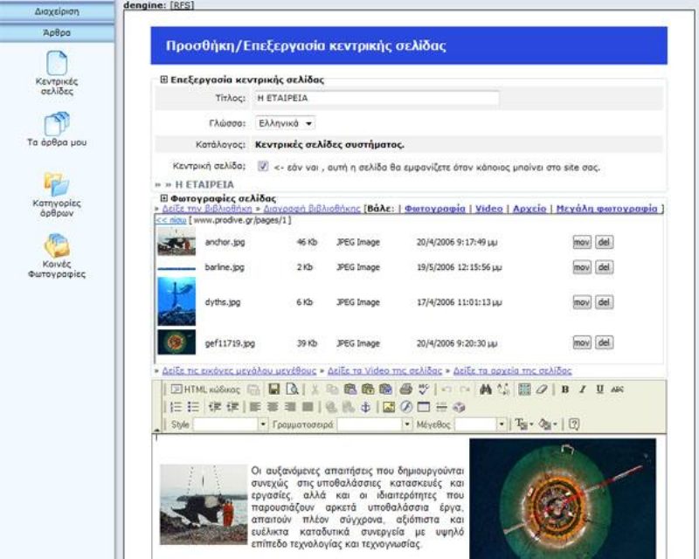Click the Μεγάλη φωτογραφία link
This screenshot has width=699, height=559.
(x=606, y=209)
